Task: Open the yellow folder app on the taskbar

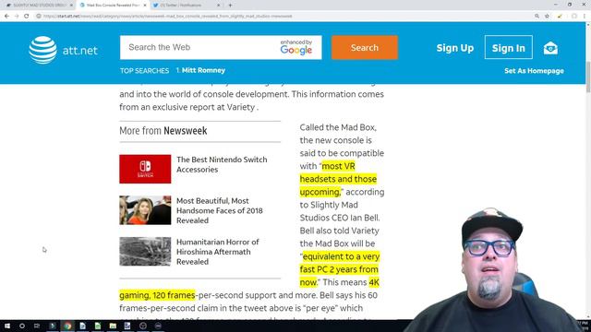Action: 113,326
